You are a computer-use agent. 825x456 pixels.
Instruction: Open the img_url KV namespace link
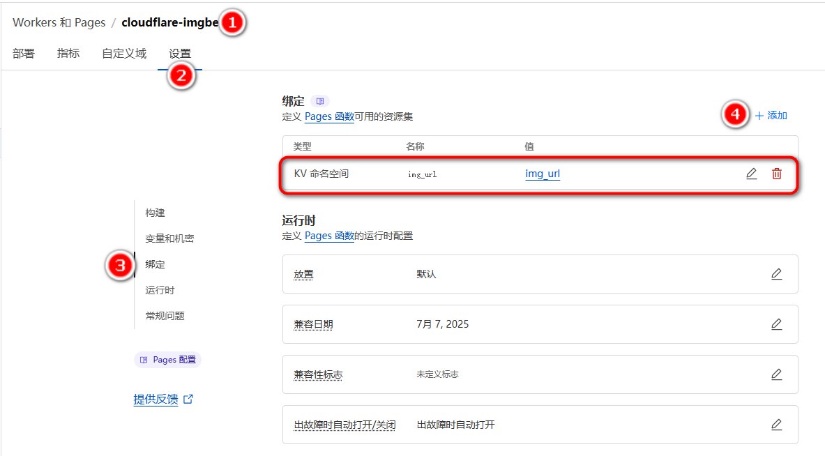[x=542, y=174]
